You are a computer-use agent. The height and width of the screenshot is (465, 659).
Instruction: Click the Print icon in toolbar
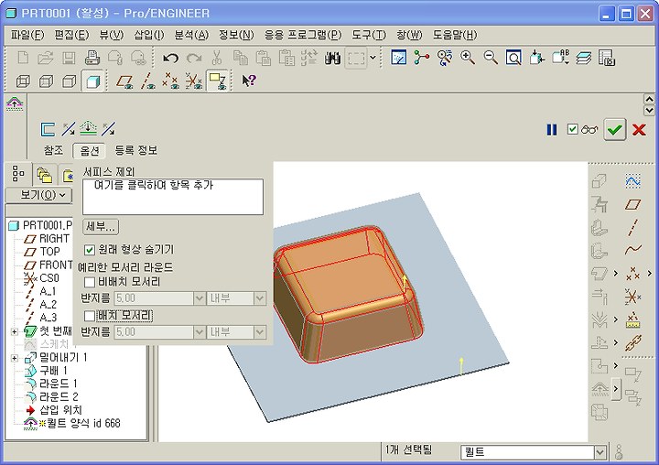[92, 58]
